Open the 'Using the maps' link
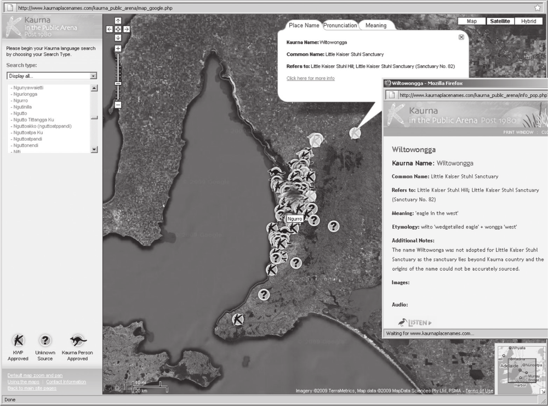The width and height of the screenshot is (548, 406). (x=24, y=382)
